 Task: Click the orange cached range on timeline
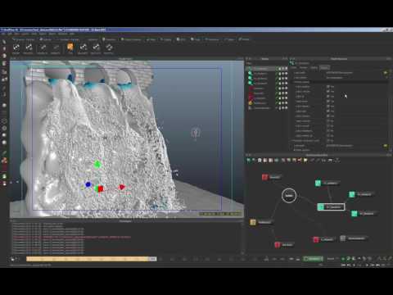(88, 259)
